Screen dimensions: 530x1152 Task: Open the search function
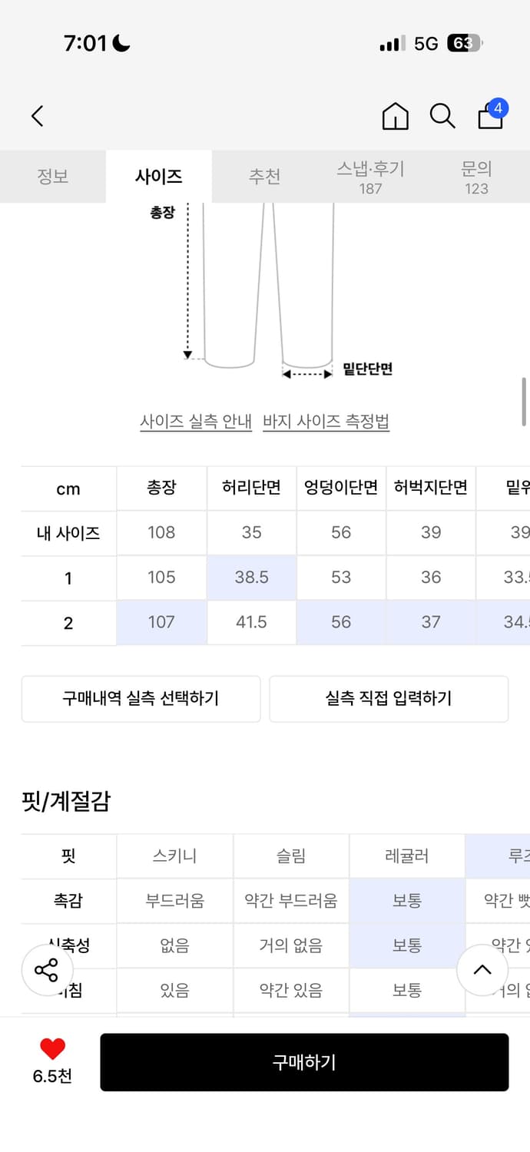pyautogui.click(x=442, y=116)
